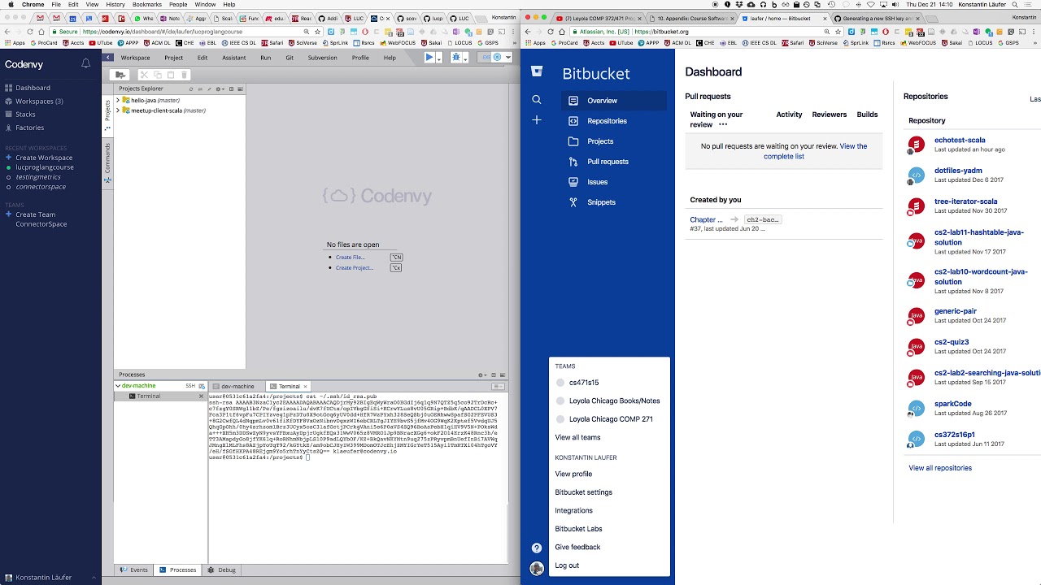Screen dimensions: 1041x585
Task: Open Snippets in Bitbucket navigation
Action: pos(601,202)
